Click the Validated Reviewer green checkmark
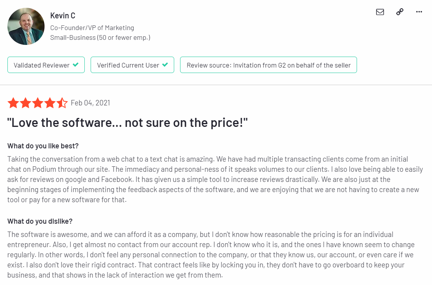The width and height of the screenshot is (432, 285). [75, 65]
